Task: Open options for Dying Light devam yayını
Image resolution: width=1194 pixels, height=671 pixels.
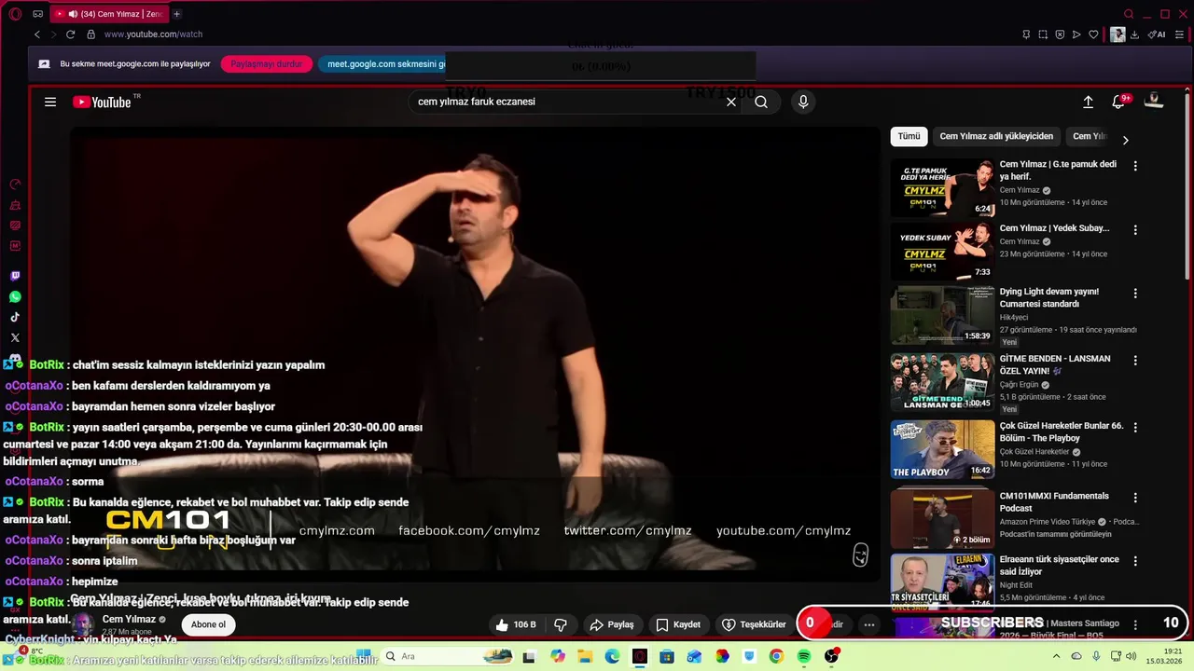Action: coord(1135,293)
